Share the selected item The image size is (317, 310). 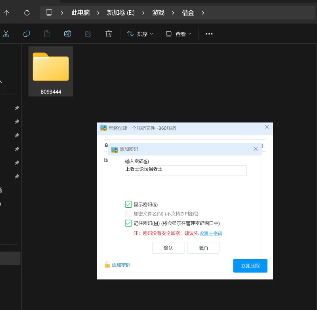click(88, 34)
